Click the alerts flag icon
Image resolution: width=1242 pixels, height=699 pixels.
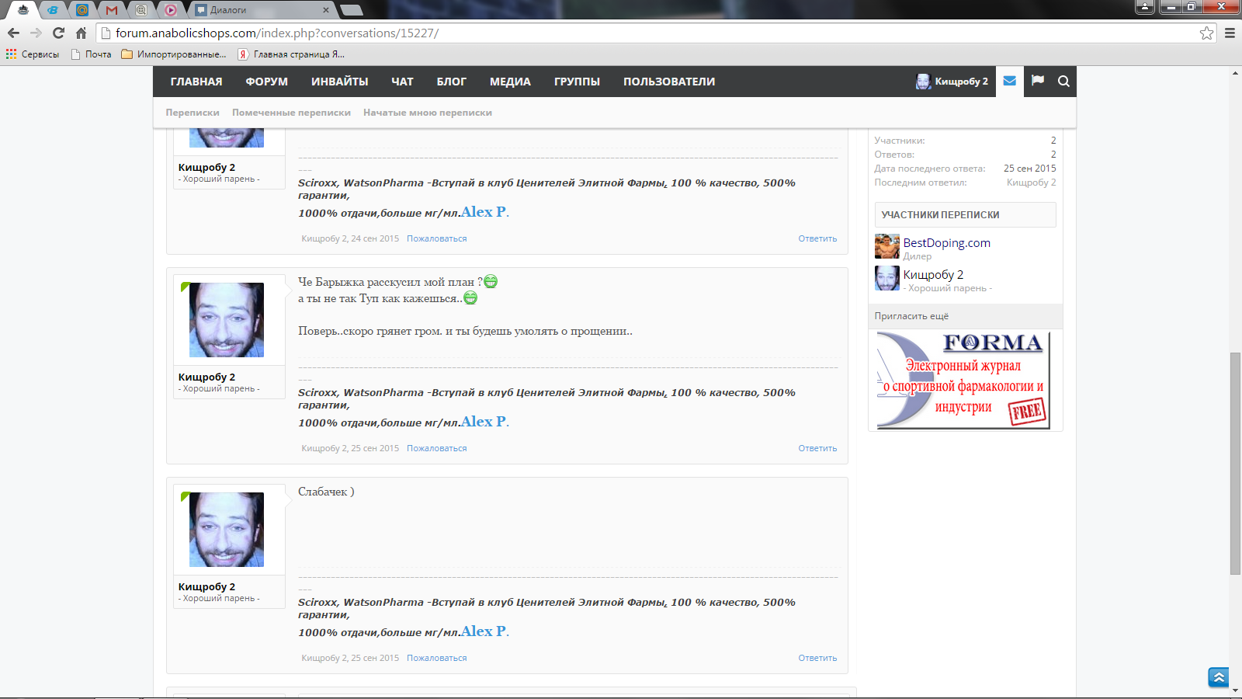(x=1038, y=81)
